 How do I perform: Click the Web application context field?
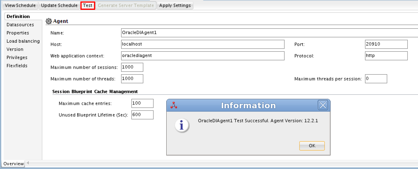click(x=202, y=56)
